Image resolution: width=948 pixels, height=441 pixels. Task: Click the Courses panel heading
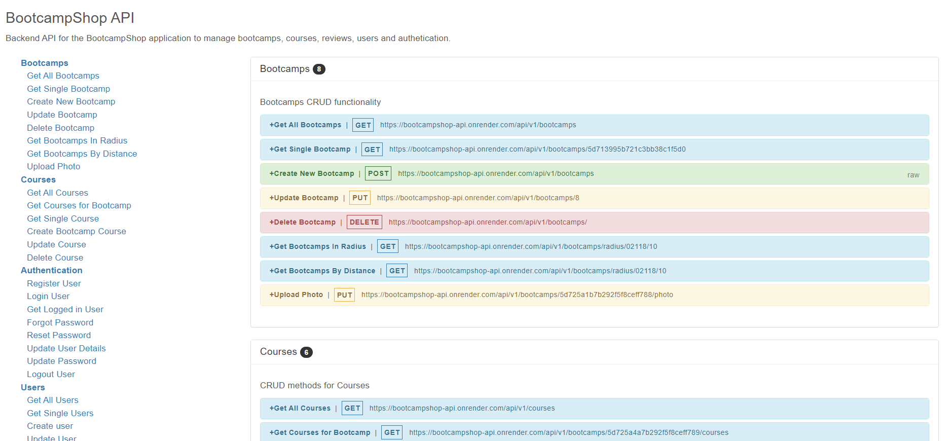pyautogui.click(x=278, y=352)
